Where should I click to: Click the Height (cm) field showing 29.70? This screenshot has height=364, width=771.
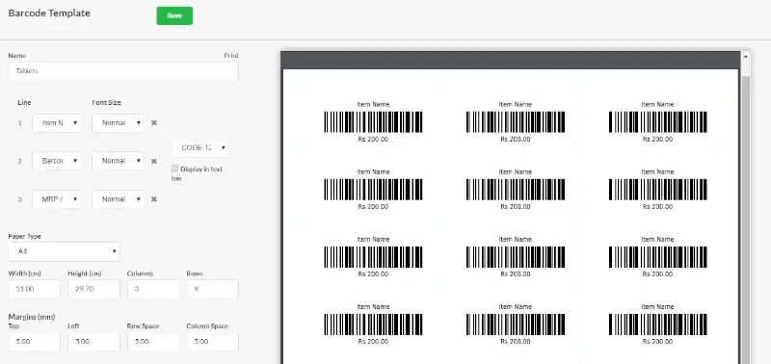pyautogui.click(x=93, y=289)
